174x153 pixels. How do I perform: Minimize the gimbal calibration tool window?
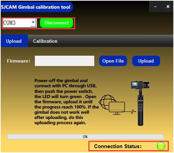[155, 7]
